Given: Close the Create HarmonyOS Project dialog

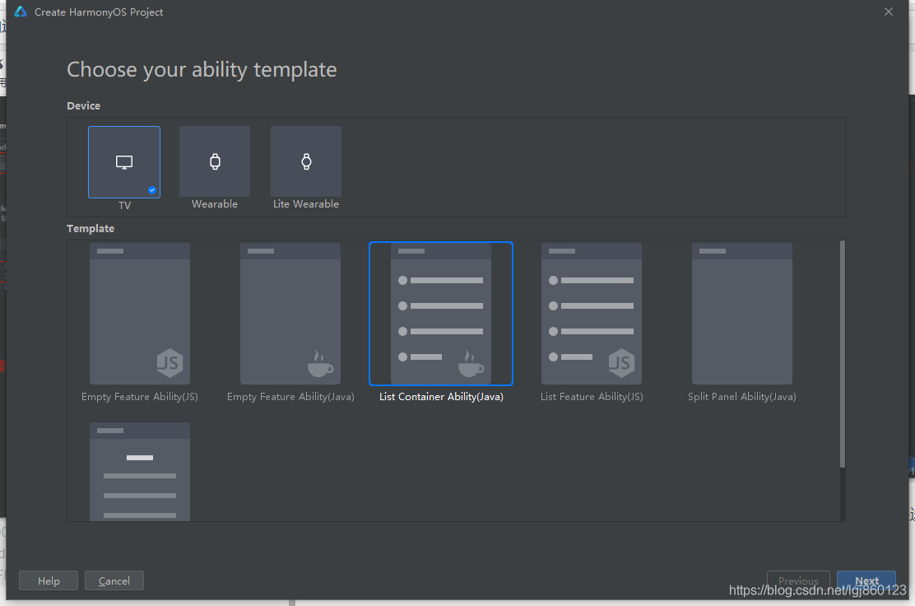Looking at the screenshot, I should [x=888, y=12].
